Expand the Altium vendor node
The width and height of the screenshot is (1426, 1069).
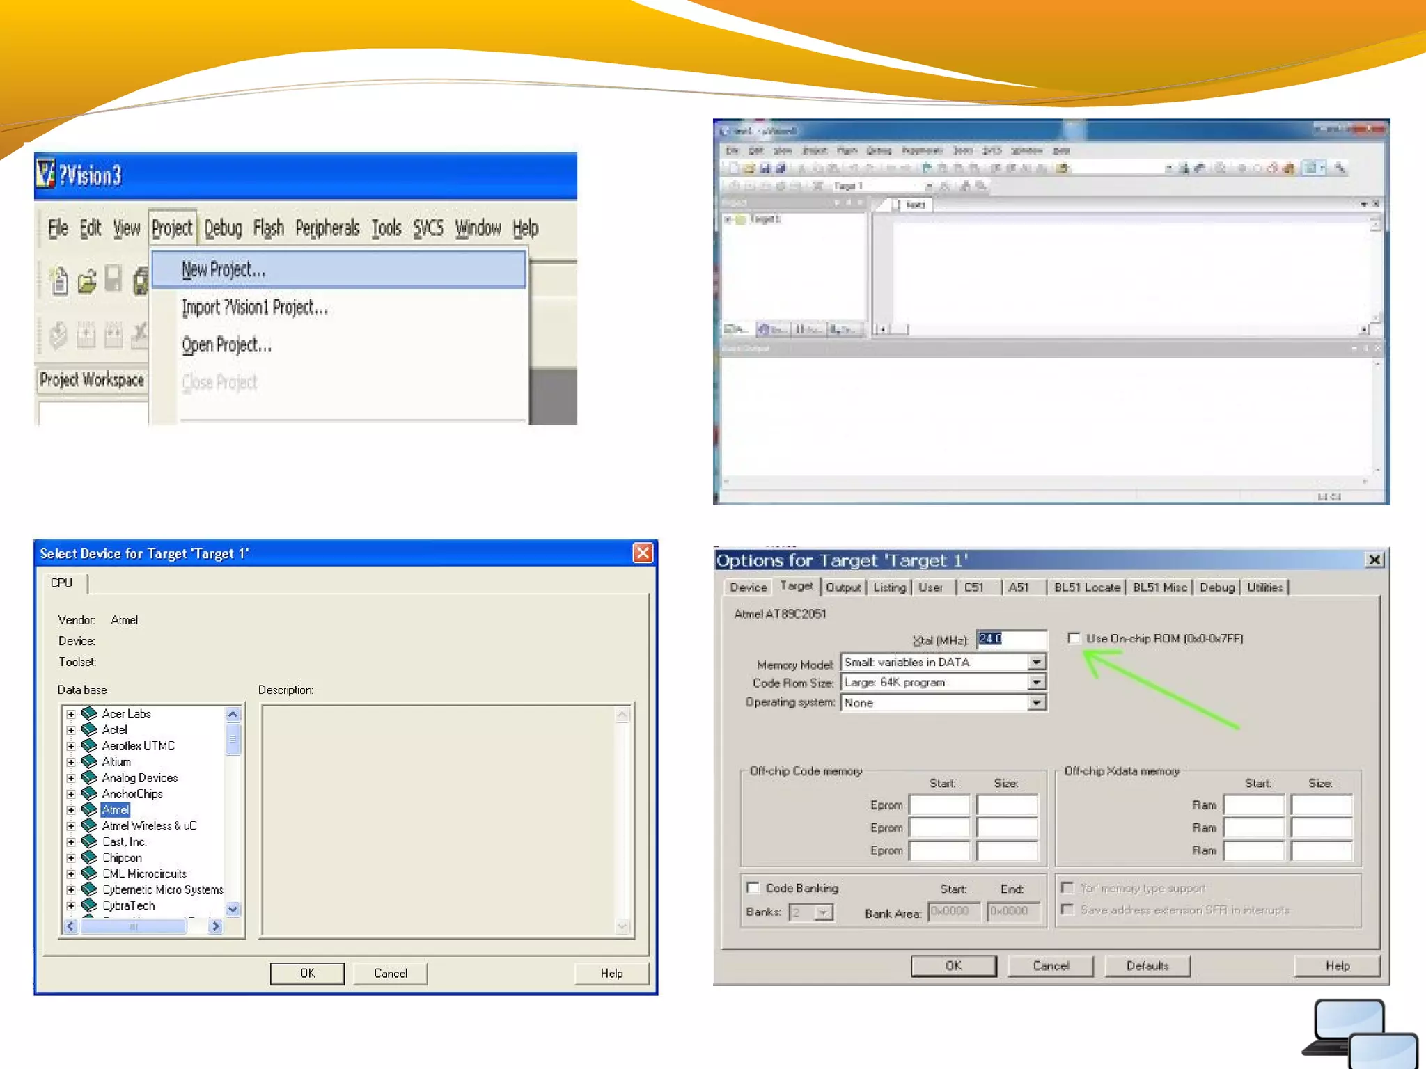(70, 762)
